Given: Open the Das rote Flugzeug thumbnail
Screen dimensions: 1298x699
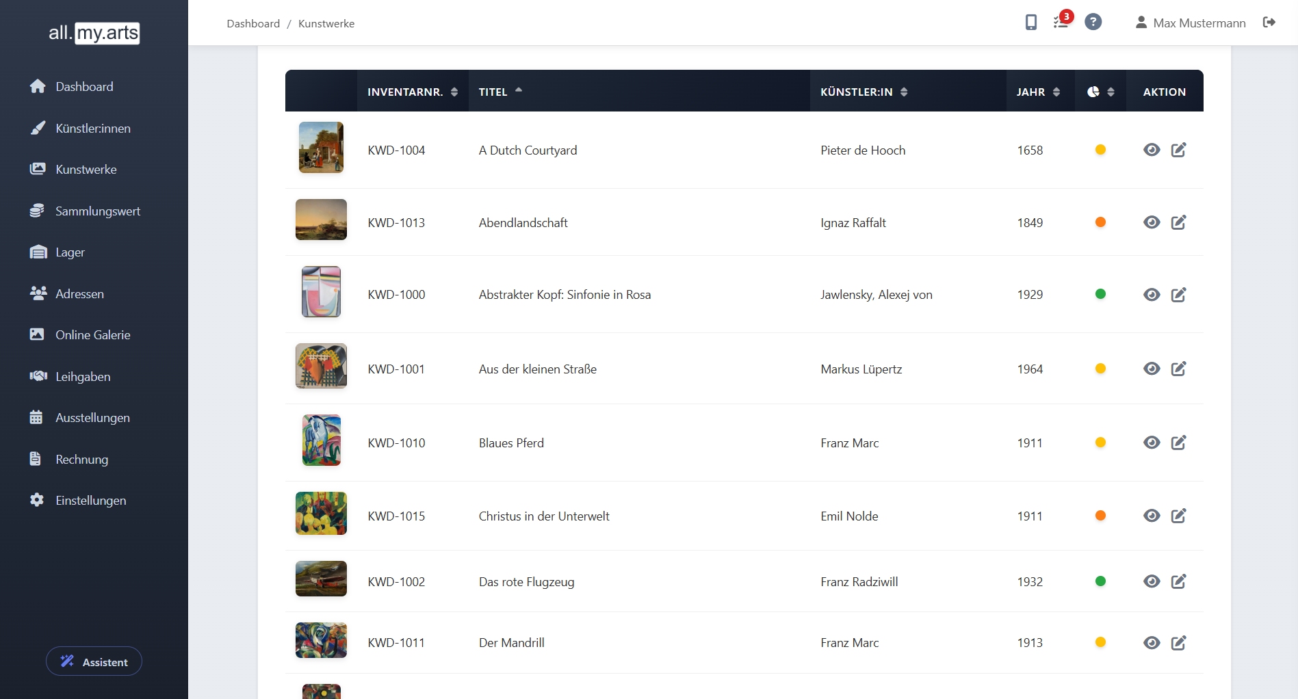Looking at the screenshot, I should 321,579.
